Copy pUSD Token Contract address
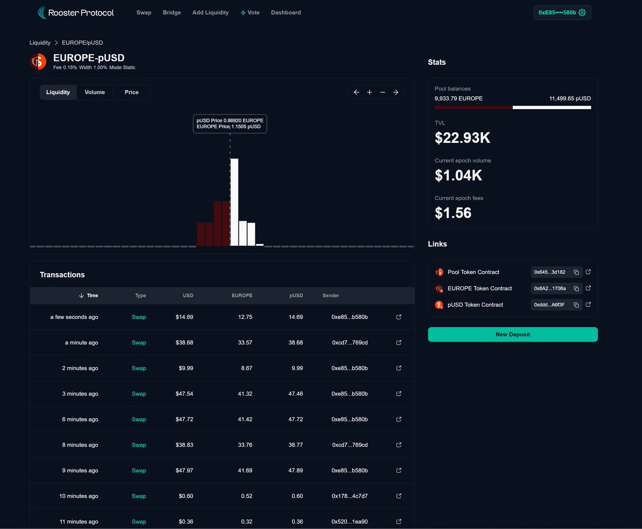 click(576, 305)
